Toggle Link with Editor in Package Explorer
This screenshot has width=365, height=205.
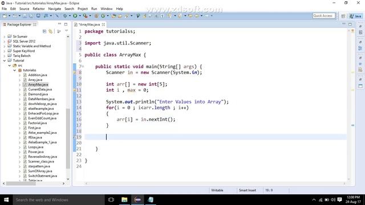pyautogui.click(x=51, y=31)
